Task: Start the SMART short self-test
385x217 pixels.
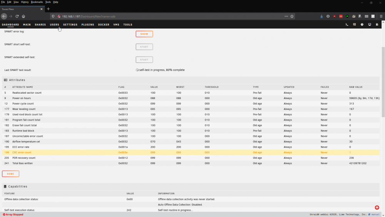Action: click(144, 47)
